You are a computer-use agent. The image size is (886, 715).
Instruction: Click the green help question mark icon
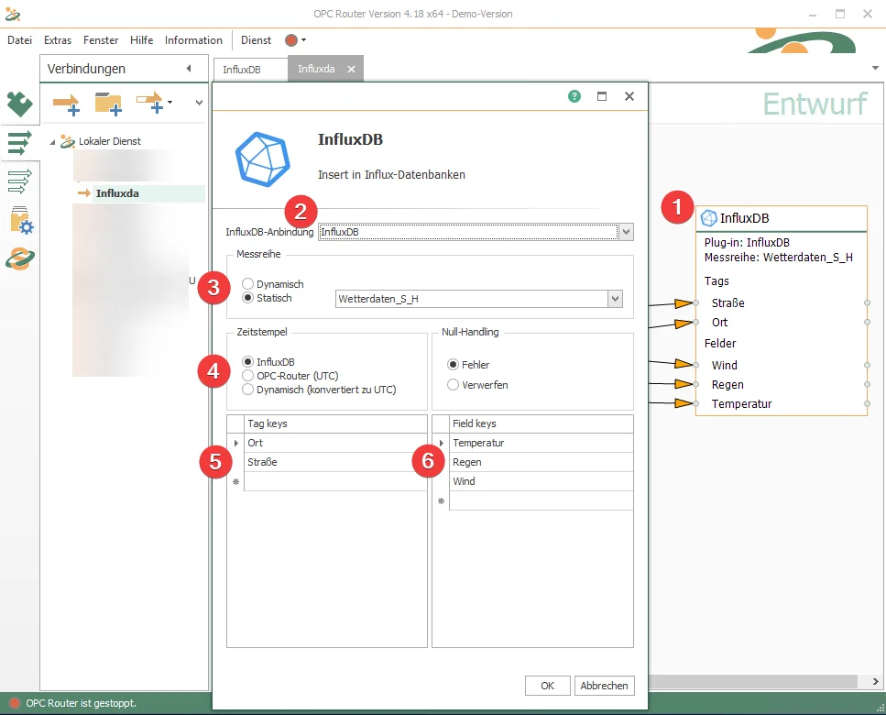[x=574, y=96]
